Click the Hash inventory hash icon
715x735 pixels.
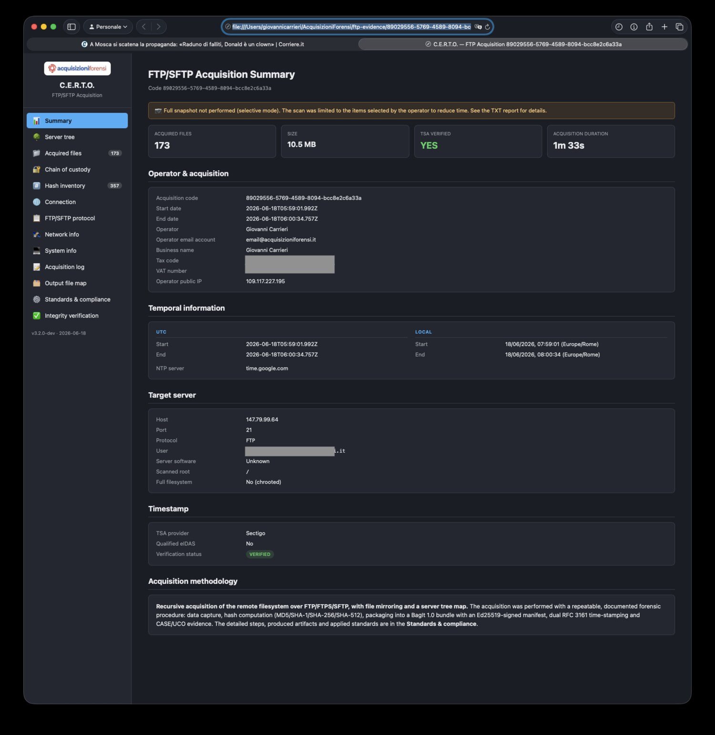pyautogui.click(x=36, y=185)
